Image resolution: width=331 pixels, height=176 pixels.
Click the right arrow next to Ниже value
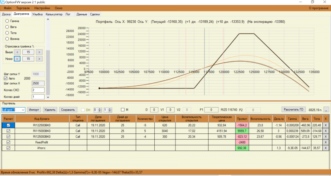(39, 59)
